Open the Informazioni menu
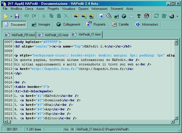The height and width of the screenshot is (133, 182). click(99, 9)
